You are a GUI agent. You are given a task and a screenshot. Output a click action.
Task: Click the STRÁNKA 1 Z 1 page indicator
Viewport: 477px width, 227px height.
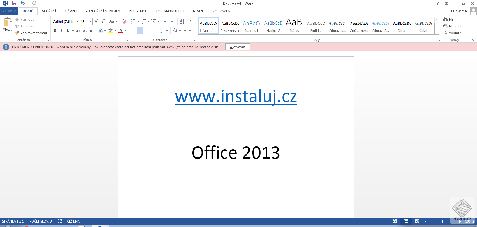13,221
